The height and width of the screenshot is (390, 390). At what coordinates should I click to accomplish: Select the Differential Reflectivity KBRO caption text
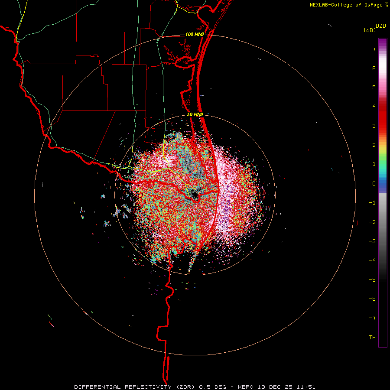195,387
